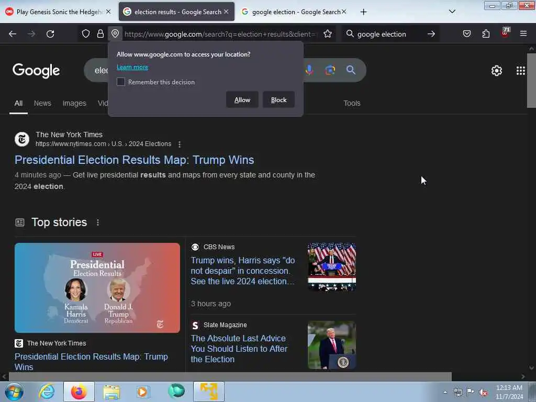Open Windows Explorer from the taskbar
The width and height of the screenshot is (536, 402).
(111, 392)
